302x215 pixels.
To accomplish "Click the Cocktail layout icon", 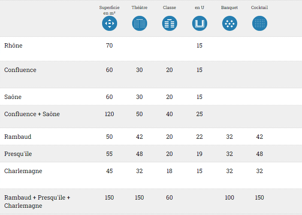I will pyautogui.click(x=260, y=23).
